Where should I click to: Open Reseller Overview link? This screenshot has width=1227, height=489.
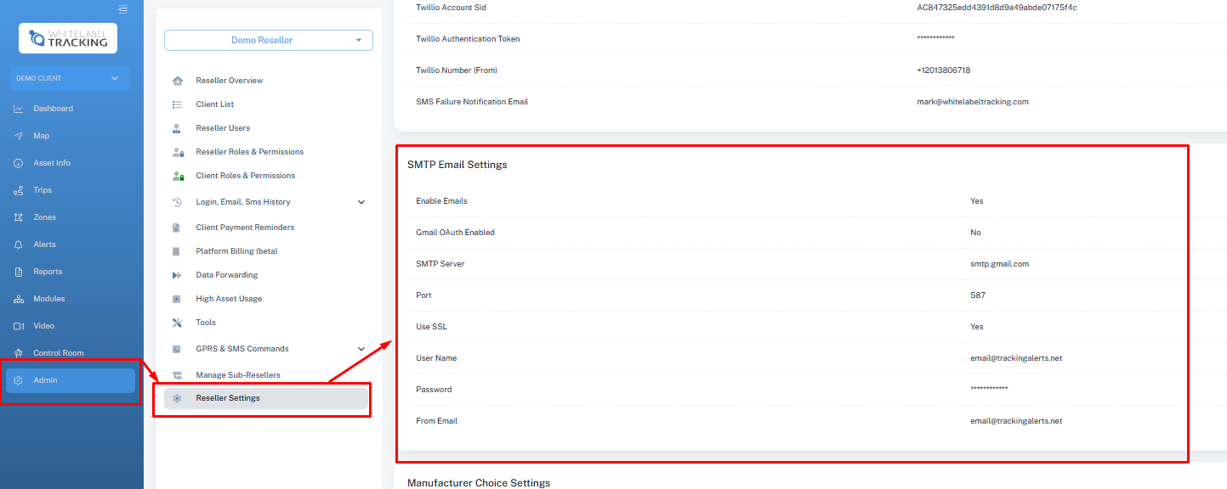(x=230, y=81)
